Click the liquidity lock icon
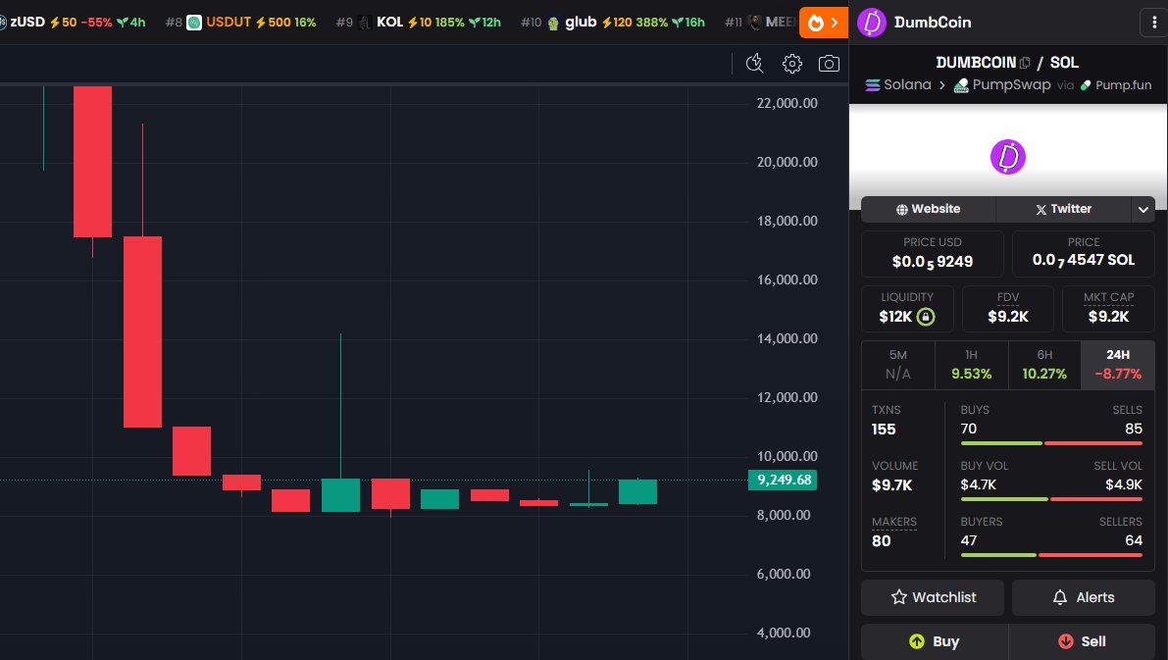Screen dimensions: 1168x660 [926, 317]
